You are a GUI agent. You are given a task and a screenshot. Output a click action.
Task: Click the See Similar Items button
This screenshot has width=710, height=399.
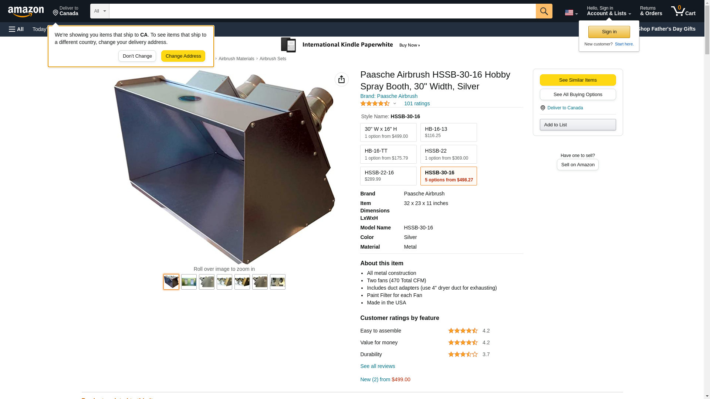point(577,80)
